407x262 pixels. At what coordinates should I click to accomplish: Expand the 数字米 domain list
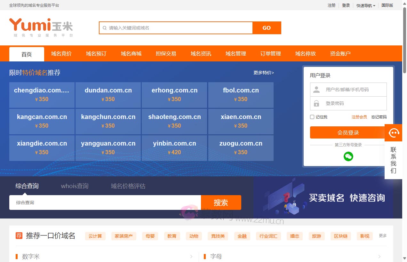pos(191,256)
